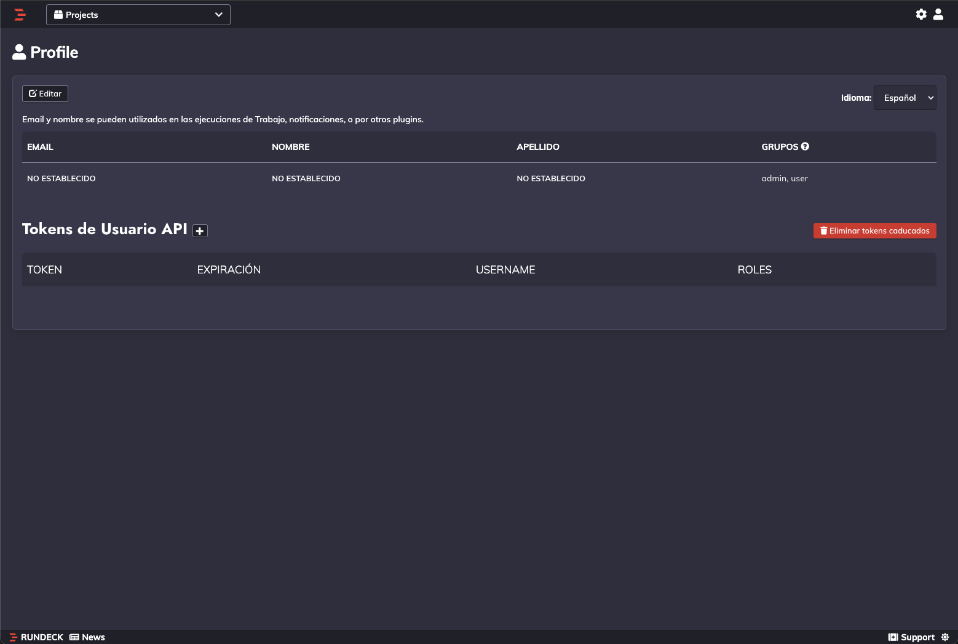Expand the Projects dropdown
The width and height of the screenshot is (958, 644).
[138, 15]
